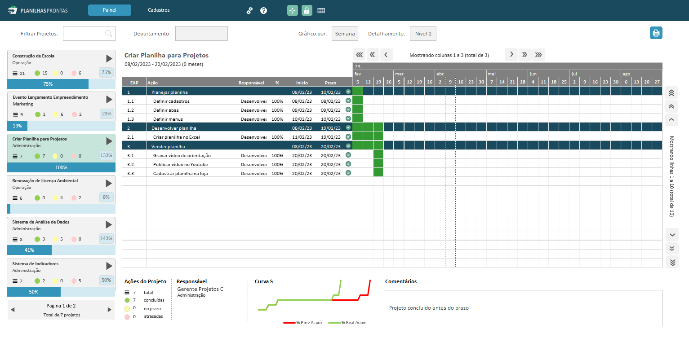Change Detalhamento Nível 2 selector

point(423,34)
